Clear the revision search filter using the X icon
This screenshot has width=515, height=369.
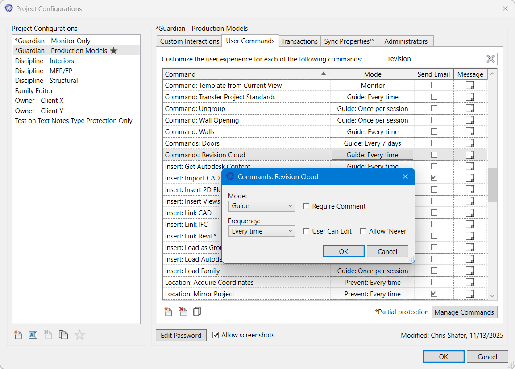tap(491, 58)
